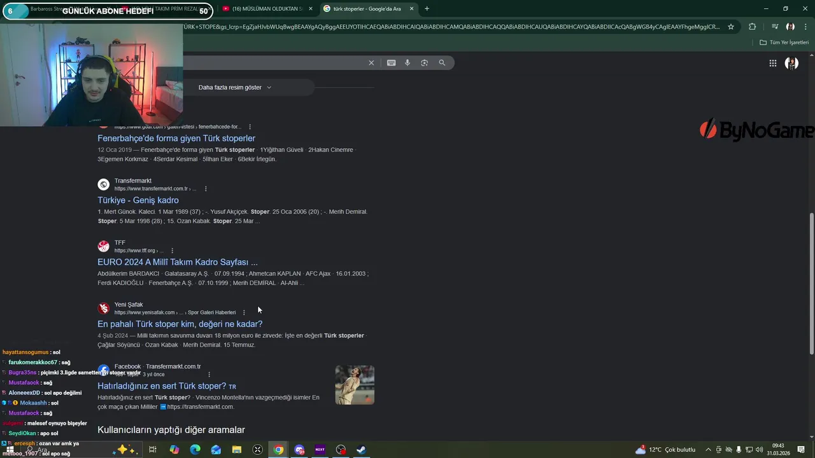Open 'EURO 2024 A Milli Takım Kadro Sayfası' link
Screen dimensions: 815x458
click(178, 262)
